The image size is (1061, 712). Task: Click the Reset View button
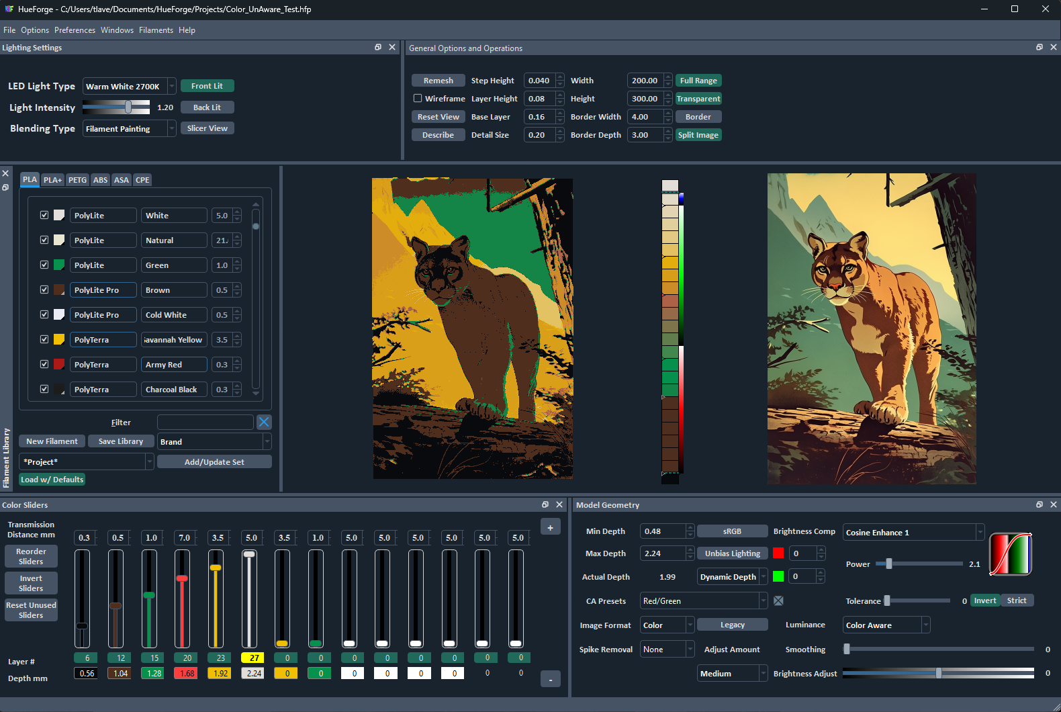coord(438,117)
